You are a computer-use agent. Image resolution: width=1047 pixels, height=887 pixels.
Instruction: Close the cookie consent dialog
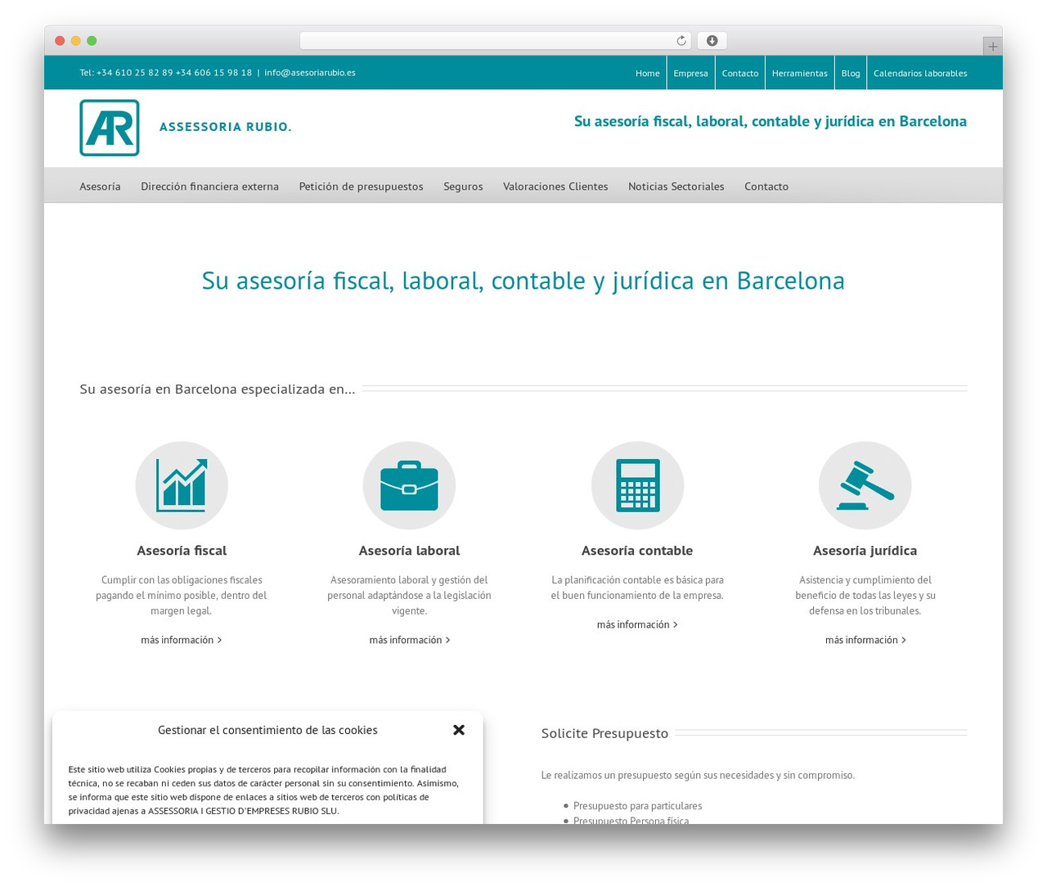(459, 730)
